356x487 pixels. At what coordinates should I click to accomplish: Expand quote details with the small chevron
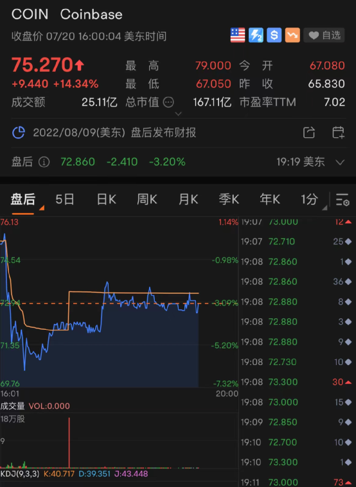[x=178, y=114]
